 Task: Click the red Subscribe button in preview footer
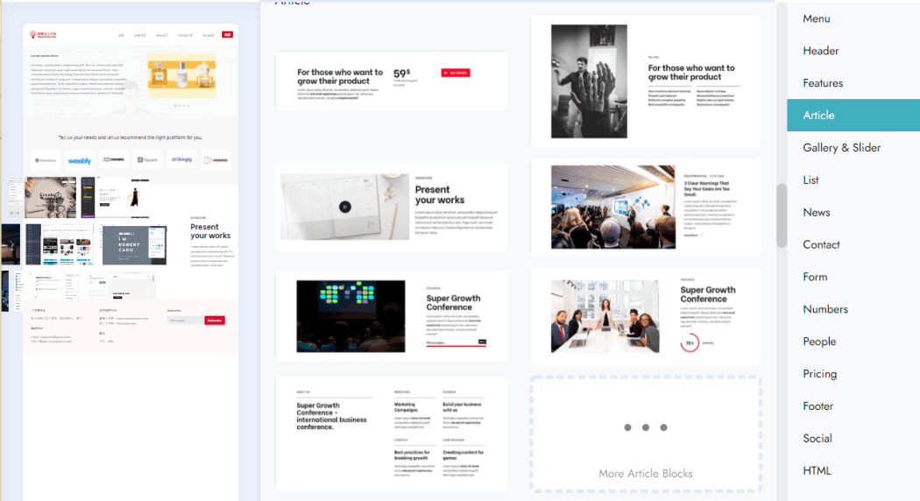click(215, 321)
